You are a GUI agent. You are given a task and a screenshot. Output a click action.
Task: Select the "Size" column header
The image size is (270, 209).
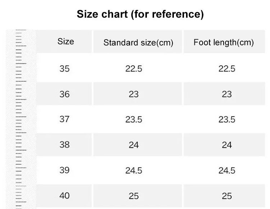(66, 41)
